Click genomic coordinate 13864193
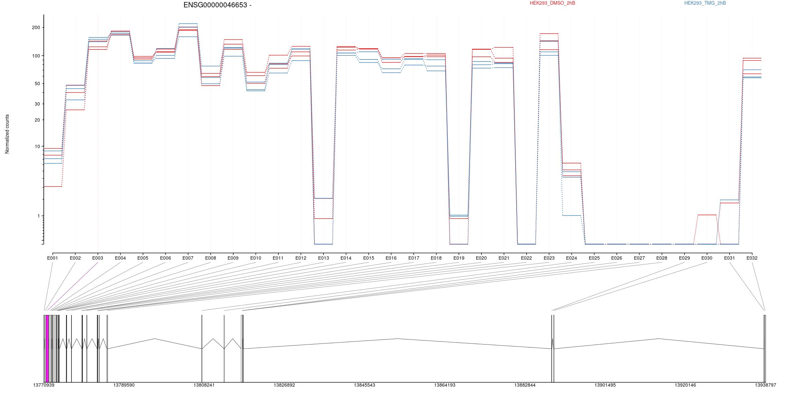802x401 pixels. pyautogui.click(x=445, y=385)
